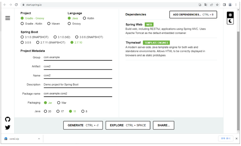Screen dimensions: 241x146
Task: Click the Dependencies heading
Action: coord(136,15)
